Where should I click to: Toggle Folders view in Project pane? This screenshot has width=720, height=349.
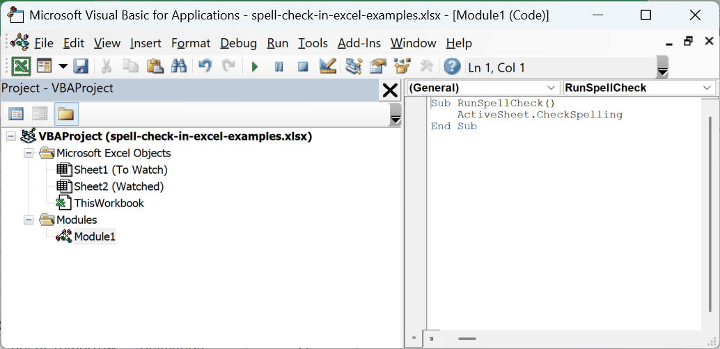(67, 114)
